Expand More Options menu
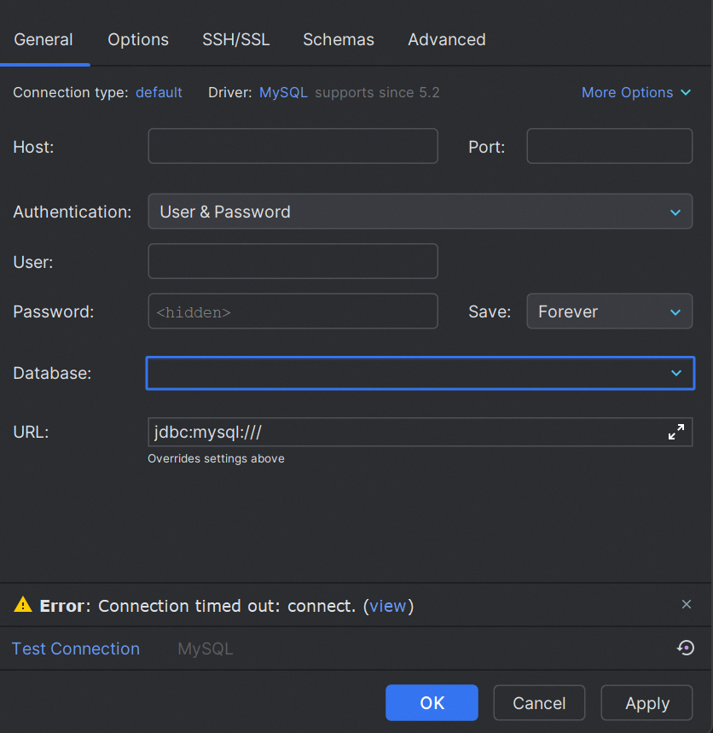The width and height of the screenshot is (713, 733). 635,92
